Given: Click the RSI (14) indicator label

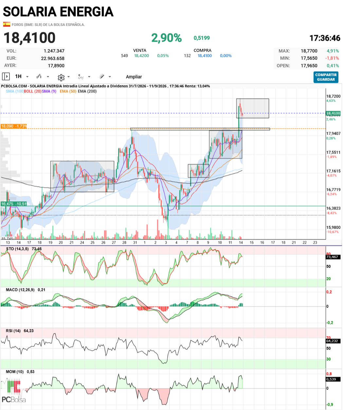Looking at the screenshot, I should click(13, 331).
